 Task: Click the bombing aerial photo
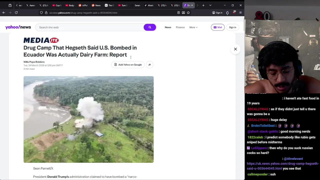pos(88,119)
